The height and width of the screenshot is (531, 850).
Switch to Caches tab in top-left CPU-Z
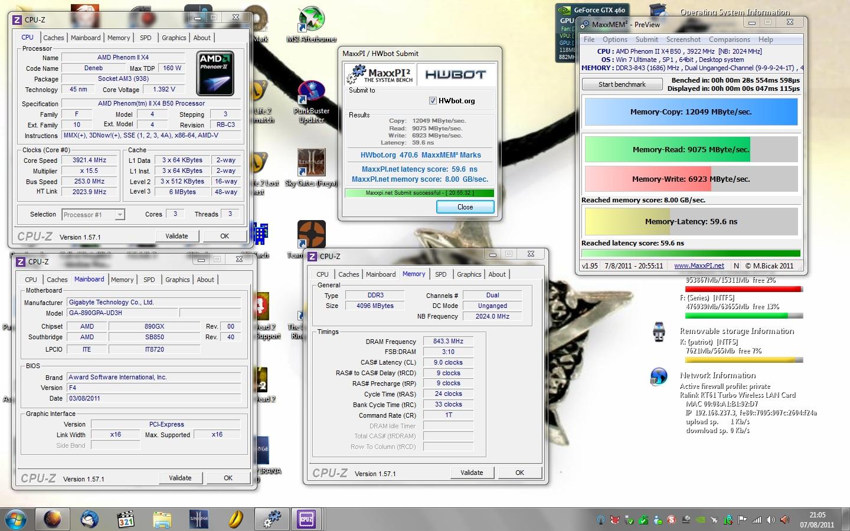tap(54, 38)
